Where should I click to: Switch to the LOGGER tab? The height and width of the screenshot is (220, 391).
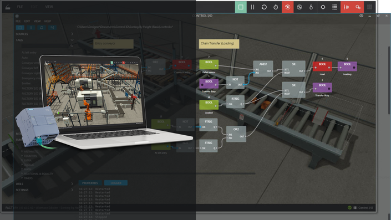[116, 183]
